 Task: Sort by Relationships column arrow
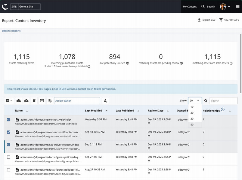coord(230,111)
